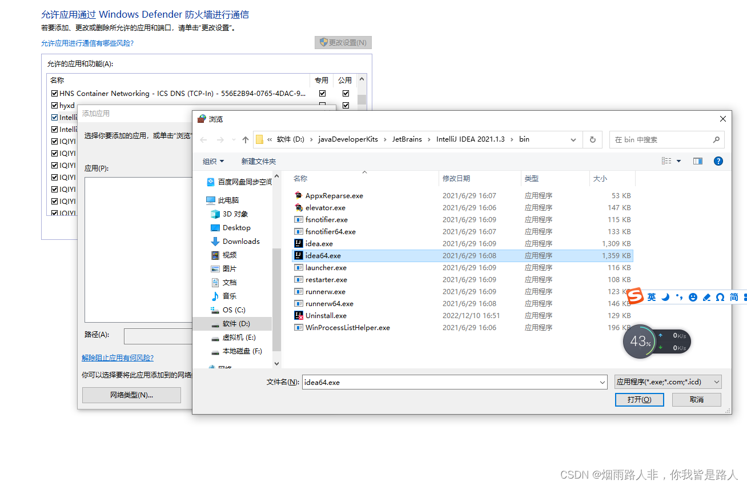Toggle Sogou simplified Chinese 简 icon
Image resolution: width=747 pixels, height=486 pixels.
[x=734, y=297]
